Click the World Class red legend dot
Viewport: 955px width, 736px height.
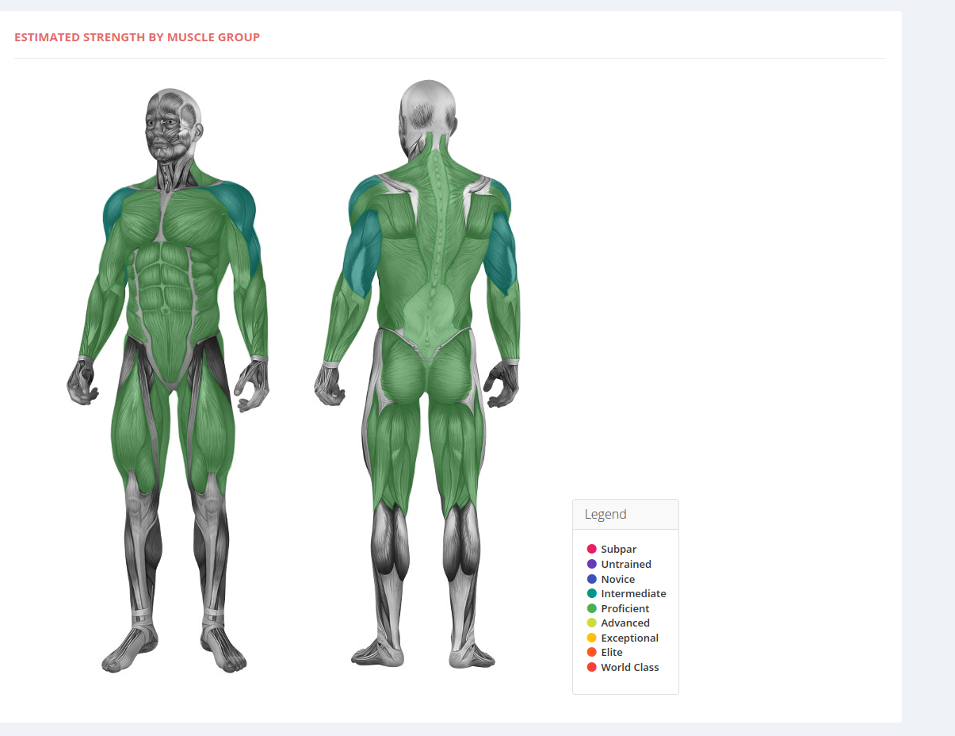(x=591, y=667)
